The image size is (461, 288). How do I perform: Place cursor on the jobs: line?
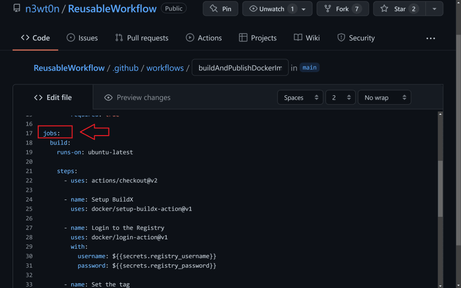click(51, 134)
